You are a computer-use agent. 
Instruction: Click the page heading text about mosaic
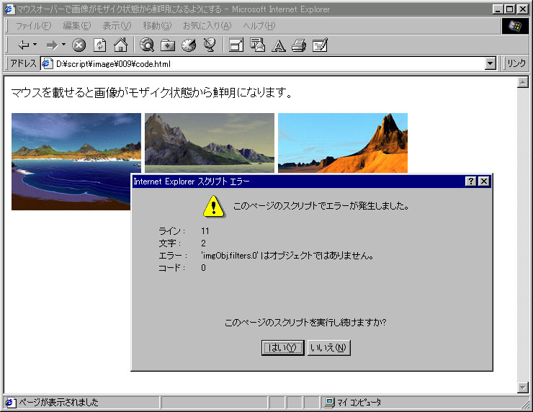point(151,92)
